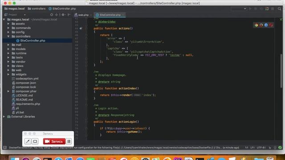Click the pause button in the recorder window
Viewport: 285px width, 160px height.
pyautogui.click(x=69, y=141)
